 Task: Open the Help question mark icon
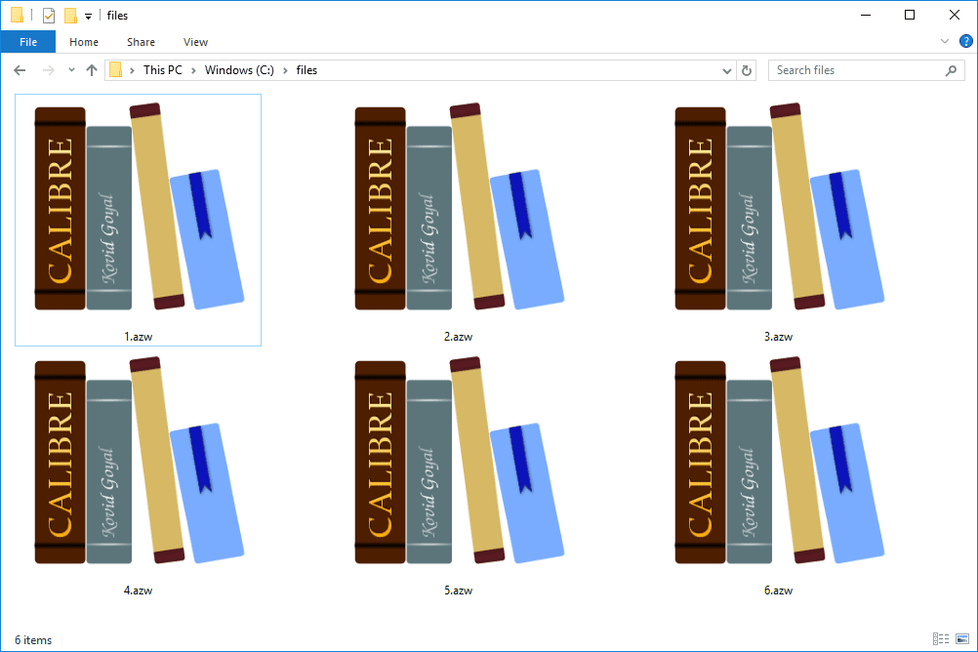click(x=965, y=41)
